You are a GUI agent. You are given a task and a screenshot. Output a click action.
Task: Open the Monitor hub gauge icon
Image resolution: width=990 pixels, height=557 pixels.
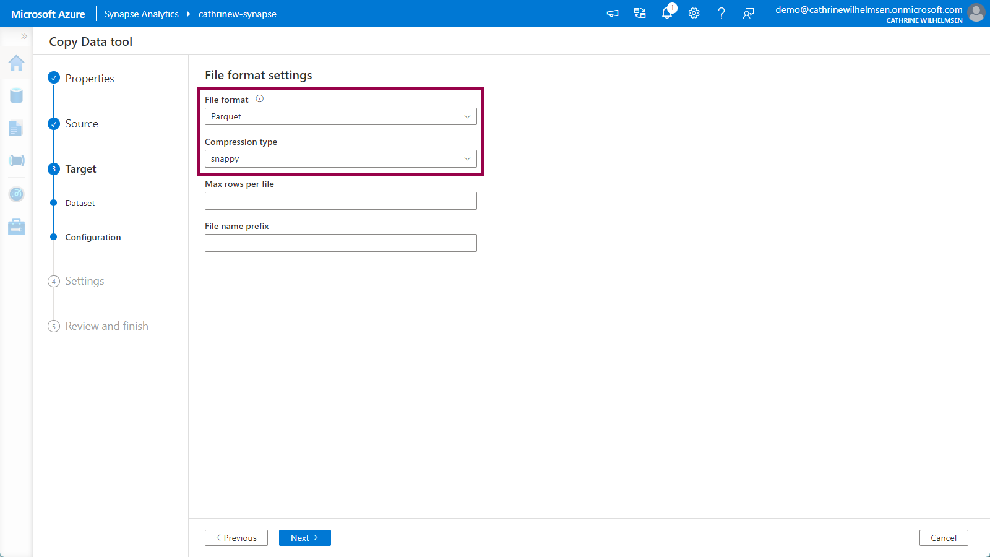tap(17, 194)
